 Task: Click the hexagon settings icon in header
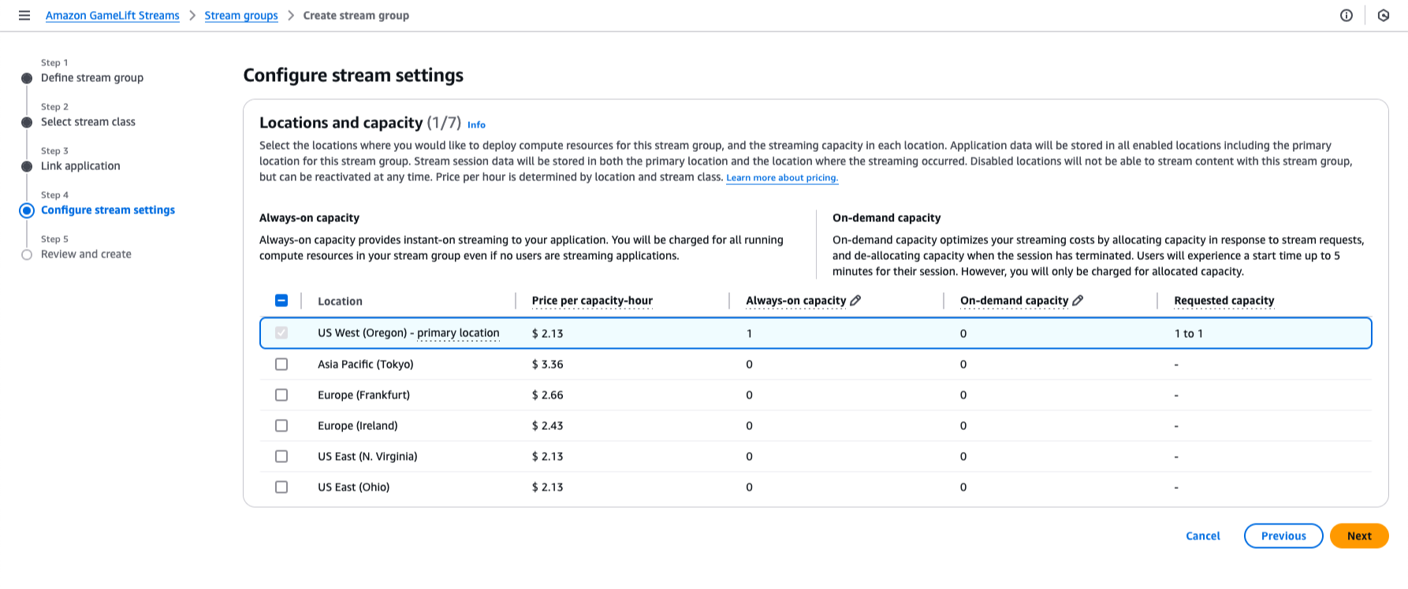pos(1384,16)
